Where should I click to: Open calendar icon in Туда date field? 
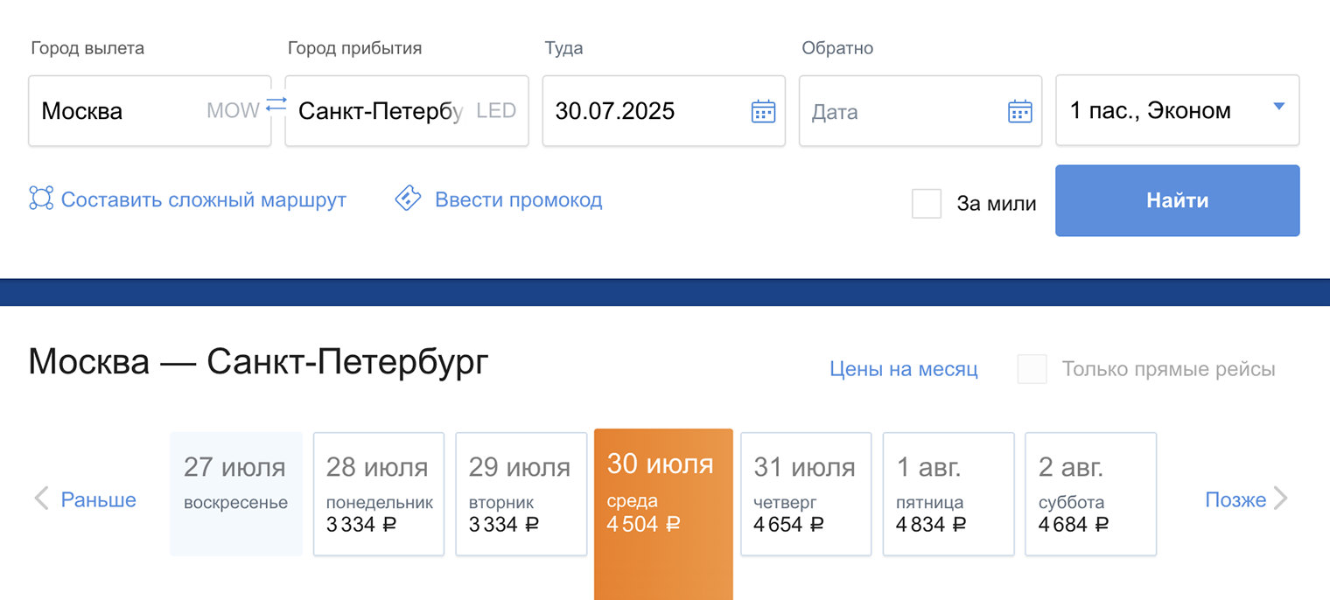763,111
